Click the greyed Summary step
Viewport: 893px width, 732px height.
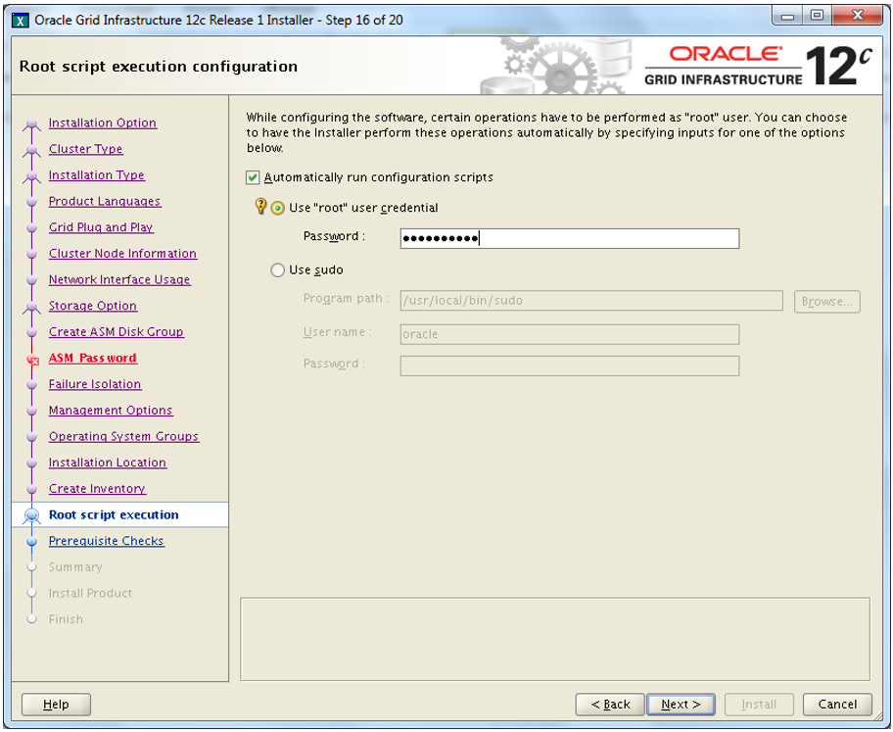75,567
